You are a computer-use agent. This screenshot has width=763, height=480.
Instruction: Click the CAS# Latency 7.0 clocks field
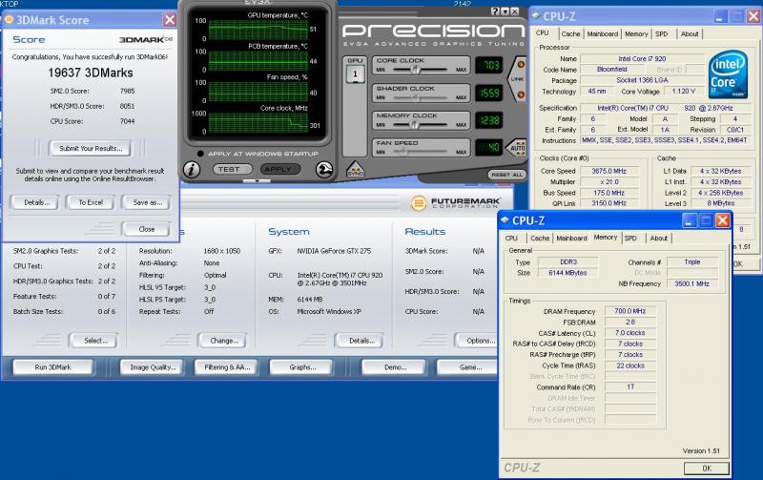click(x=630, y=333)
